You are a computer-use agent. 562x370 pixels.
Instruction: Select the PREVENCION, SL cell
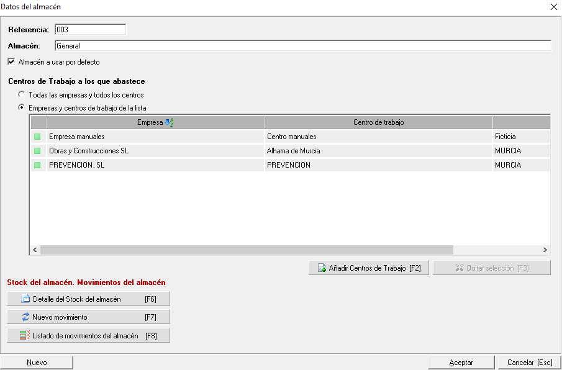[155, 165]
